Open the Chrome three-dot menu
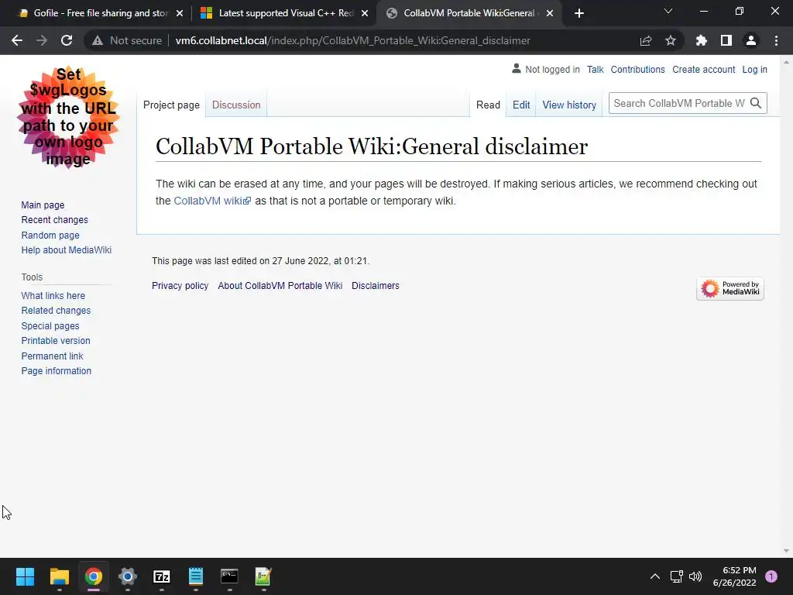This screenshot has width=793, height=595. [x=776, y=40]
